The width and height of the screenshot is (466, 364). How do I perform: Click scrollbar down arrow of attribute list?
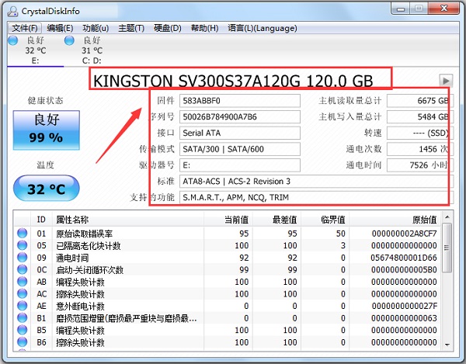coord(447,345)
